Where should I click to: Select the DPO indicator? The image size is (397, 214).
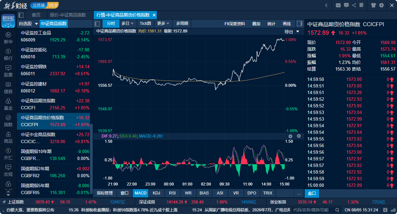pos(252,193)
